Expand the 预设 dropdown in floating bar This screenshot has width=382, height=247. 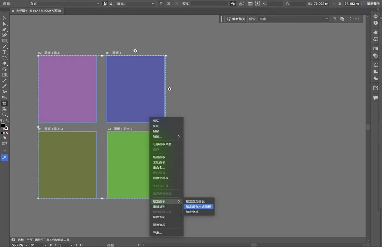293,19
